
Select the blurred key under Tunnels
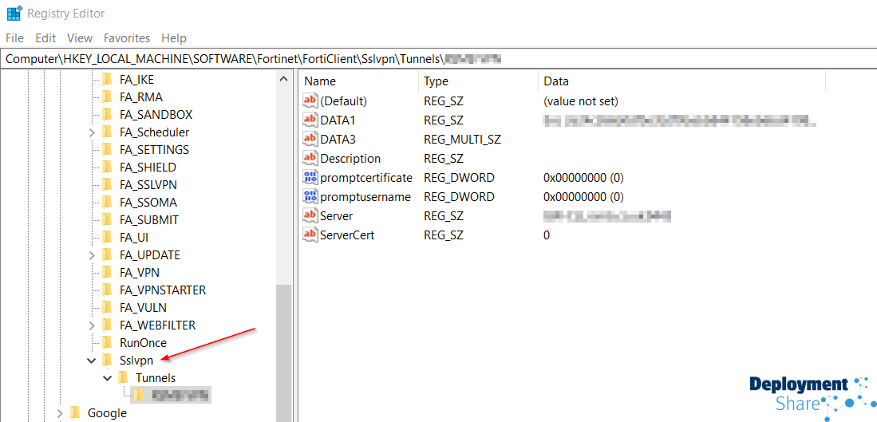point(171,395)
